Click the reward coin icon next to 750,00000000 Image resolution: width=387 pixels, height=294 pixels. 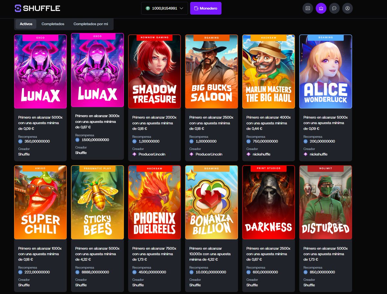[x=249, y=141]
